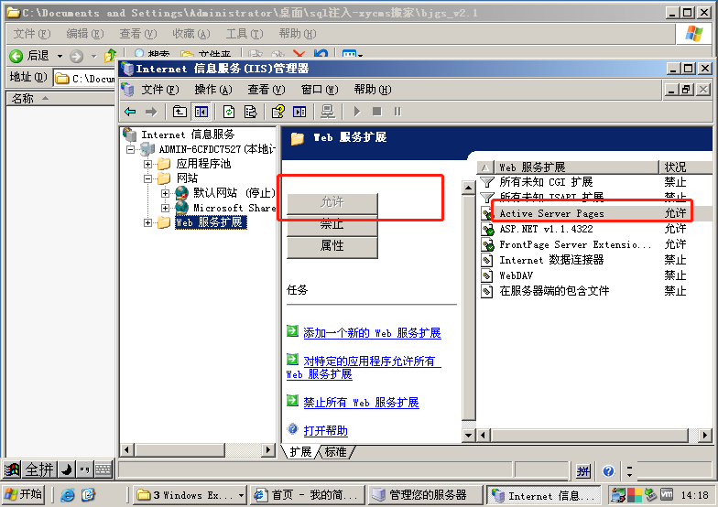Click the 允许 button
This screenshot has width=718, height=507.
pos(332,201)
